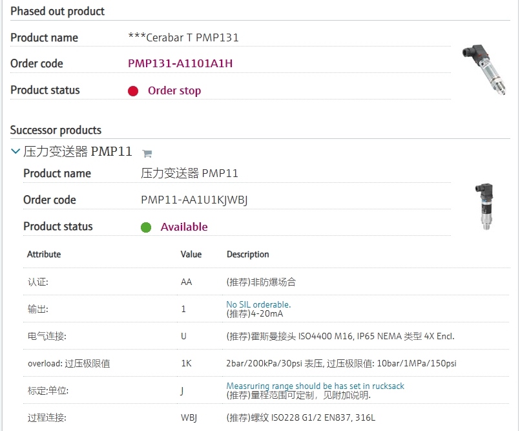Click the WBJ process connection value
The image size is (520, 431).
[189, 417]
